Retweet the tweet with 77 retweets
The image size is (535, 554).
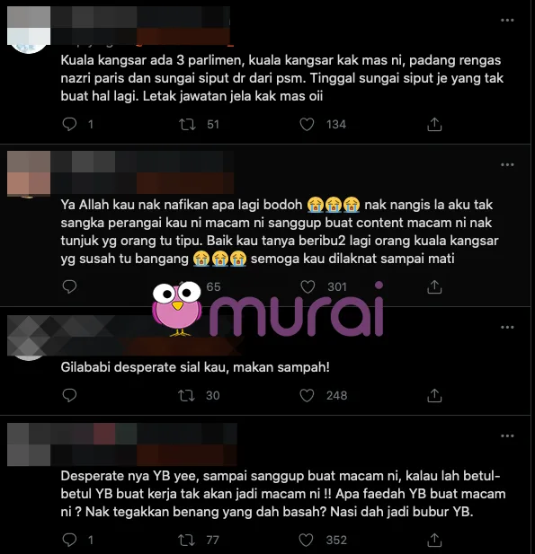186,540
